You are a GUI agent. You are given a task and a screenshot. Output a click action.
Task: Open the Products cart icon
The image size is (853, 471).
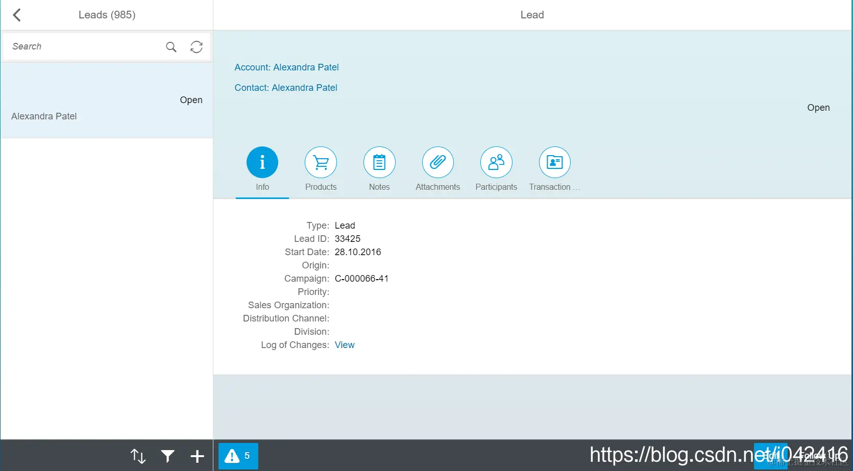pyautogui.click(x=321, y=162)
